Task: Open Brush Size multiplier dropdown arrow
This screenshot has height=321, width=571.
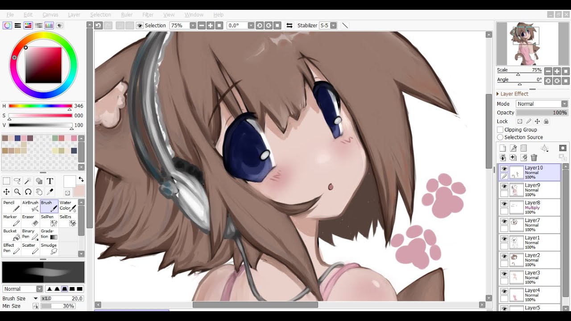Action: 36,299
